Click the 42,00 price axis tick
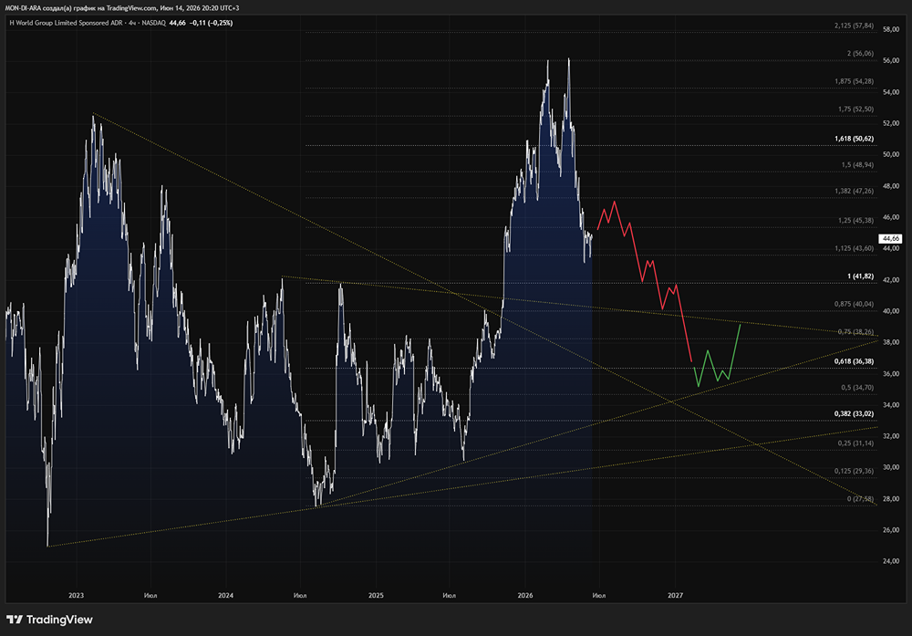This screenshot has height=636, width=912. [x=890, y=280]
